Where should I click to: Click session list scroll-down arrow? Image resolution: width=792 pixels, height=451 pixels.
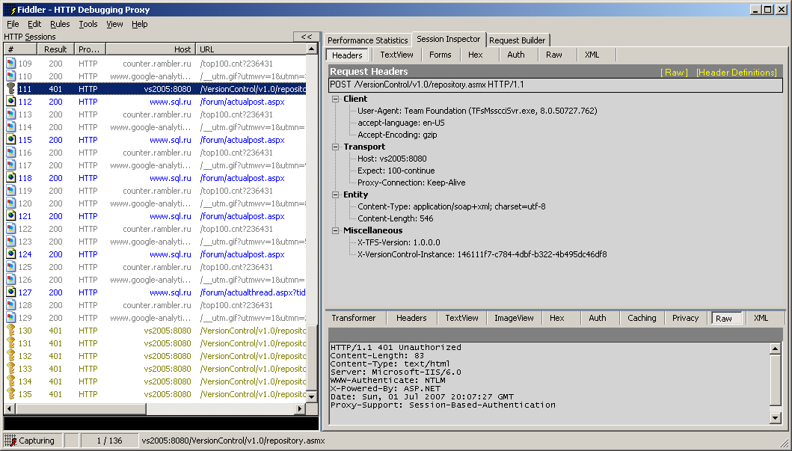coord(312,397)
